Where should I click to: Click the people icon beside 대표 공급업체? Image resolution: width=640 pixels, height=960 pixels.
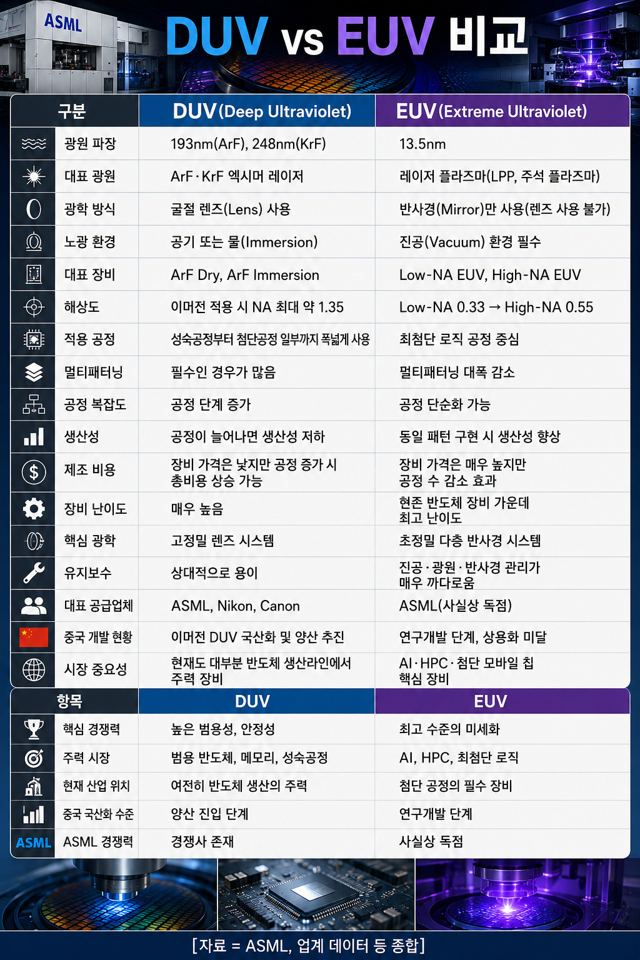pos(34,606)
